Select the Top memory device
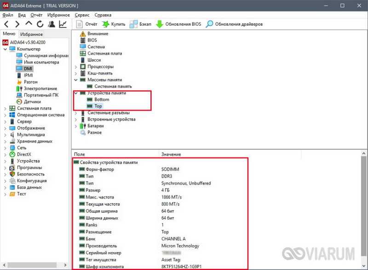The height and width of the screenshot is (270, 368). [x=95, y=106]
